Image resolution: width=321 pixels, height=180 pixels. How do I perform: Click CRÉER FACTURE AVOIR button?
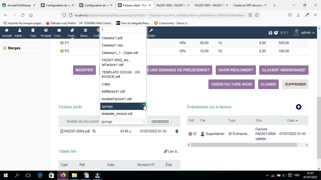coord(231,84)
